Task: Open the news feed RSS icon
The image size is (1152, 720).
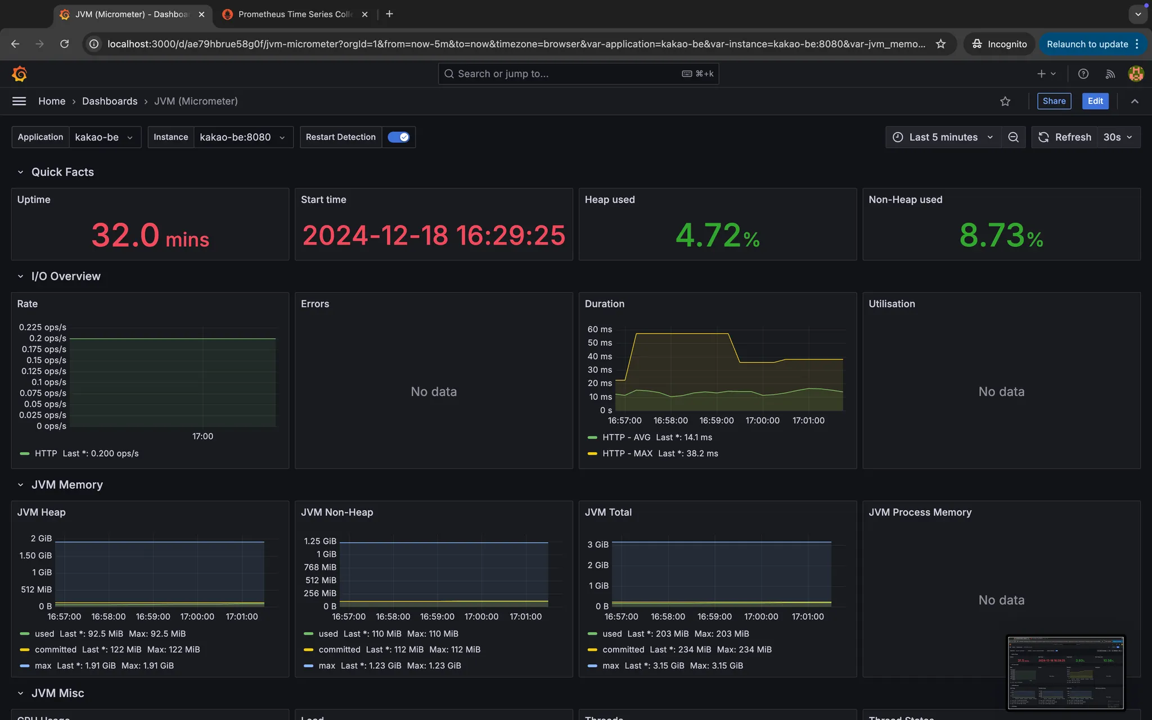Action: pyautogui.click(x=1110, y=74)
